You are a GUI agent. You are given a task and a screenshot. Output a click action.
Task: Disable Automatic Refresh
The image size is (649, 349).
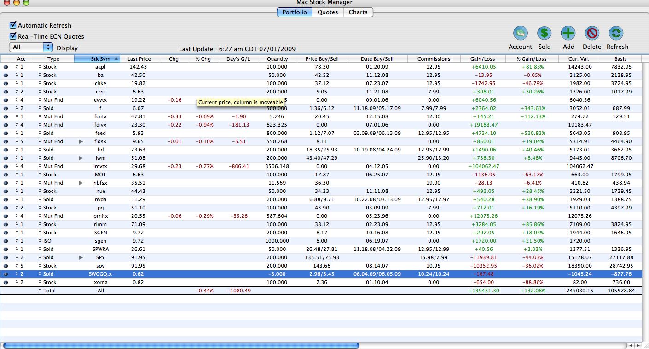point(12,25)
